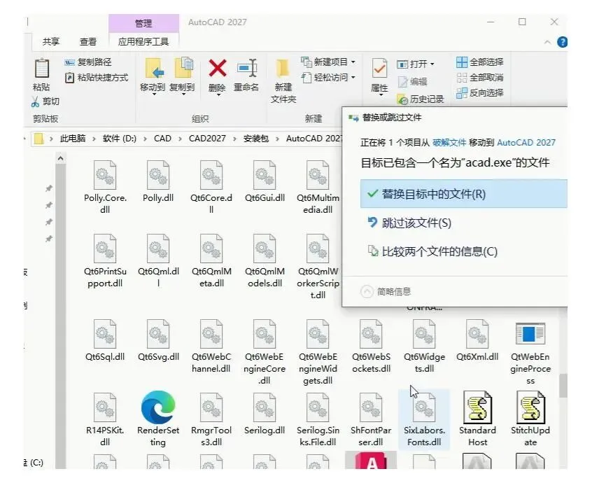Select the SixLabors.Fonts.dll file

point(424,419)
